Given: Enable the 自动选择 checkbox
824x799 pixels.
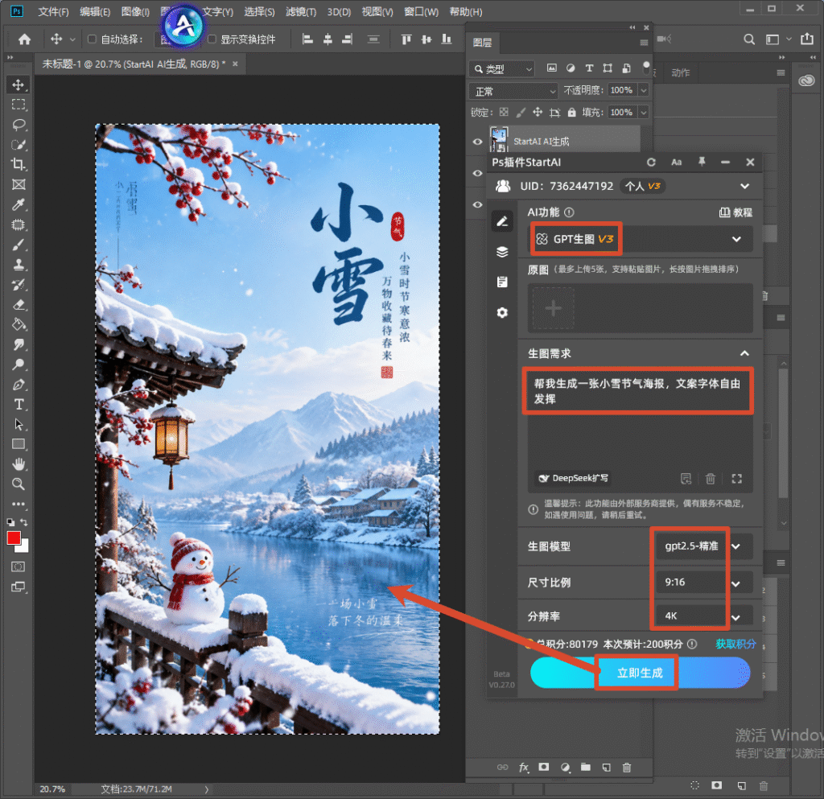Looking at the screenshot, I should click(92, 39).
